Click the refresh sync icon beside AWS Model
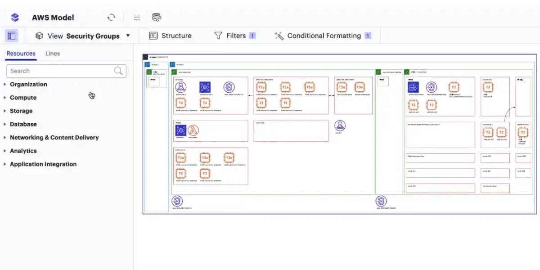Viewport: 540px width, 270px height. [111, 18]
